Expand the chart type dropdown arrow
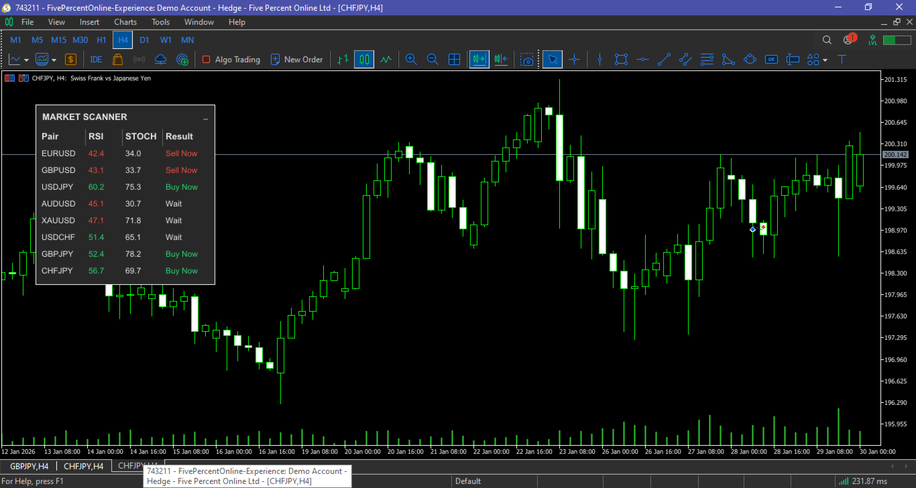 click(26, 60)
